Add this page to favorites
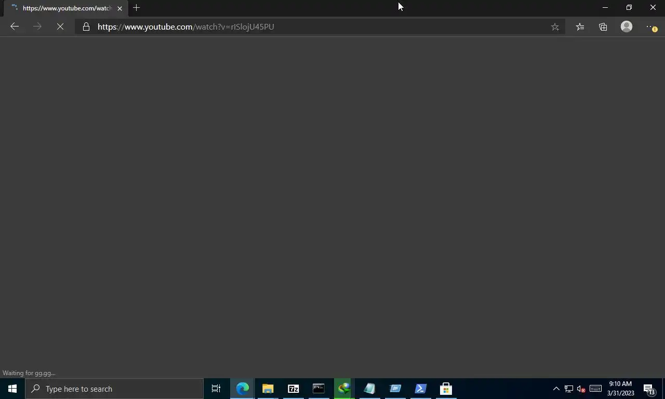This screenshot has width=665, height=399. pyautogui.click(x=555, y=26)
